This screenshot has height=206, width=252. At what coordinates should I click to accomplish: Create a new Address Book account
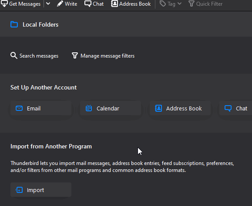[180, 108]
